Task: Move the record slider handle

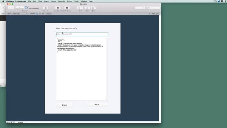Action: [x=16, y=9]
